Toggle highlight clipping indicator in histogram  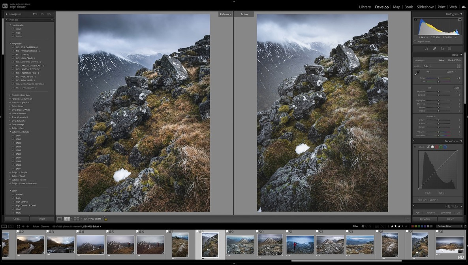460,20
